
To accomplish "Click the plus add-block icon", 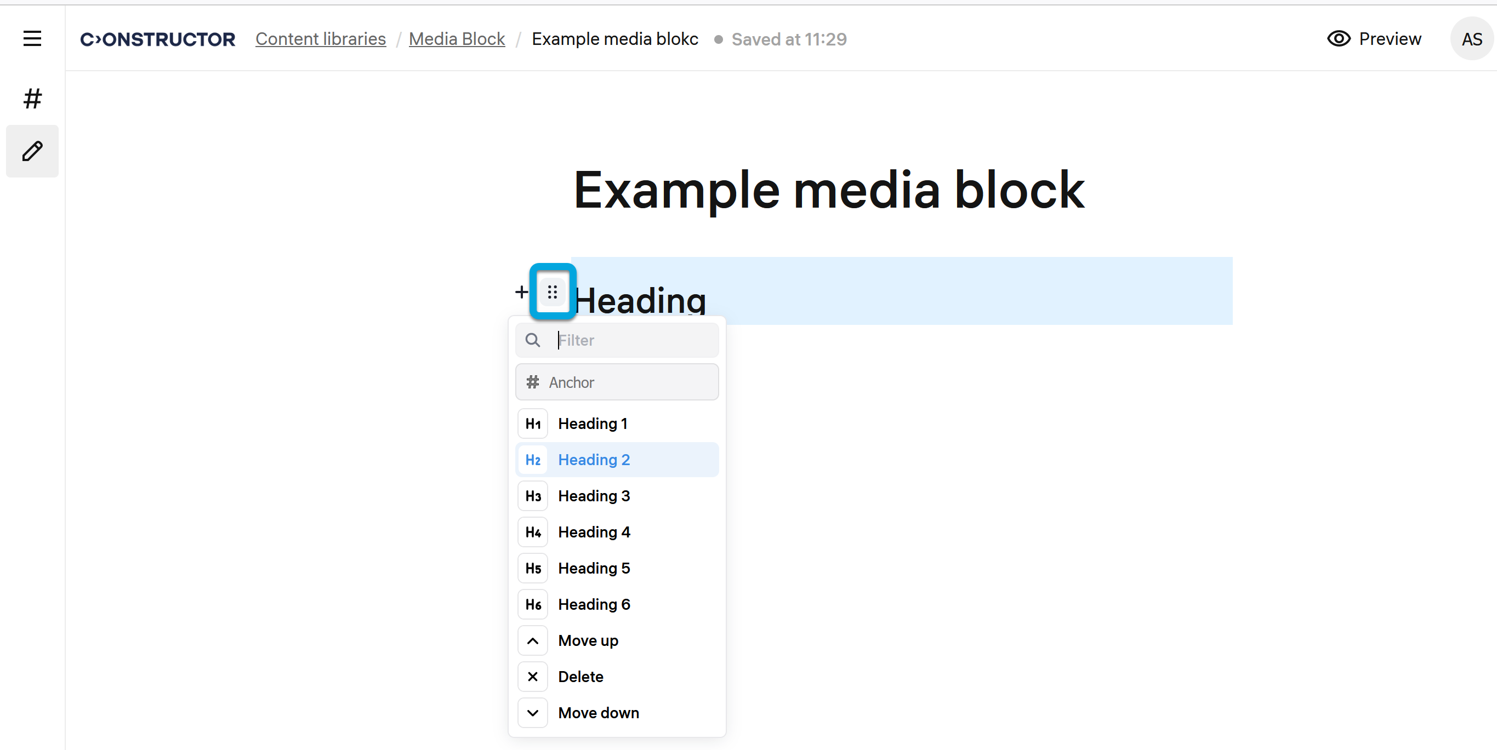I will (521, 291).
